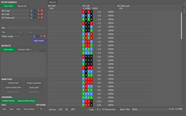The height and width of the screenshot is (116, 186).
Task: Click the BU Raise pot column header
Action: click(x=134, y=7)
